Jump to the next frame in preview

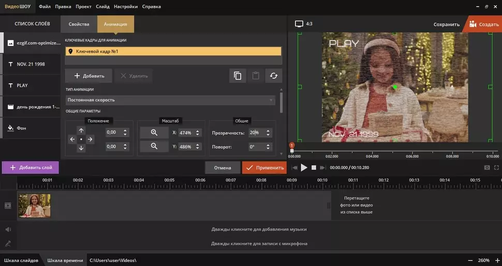click(322, 167)
